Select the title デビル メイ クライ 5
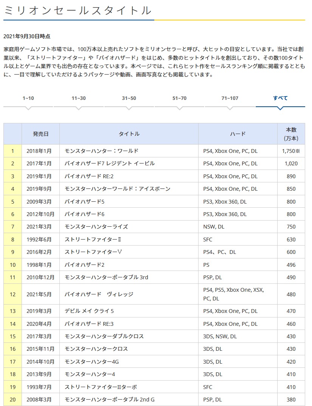 click(89, 311)
